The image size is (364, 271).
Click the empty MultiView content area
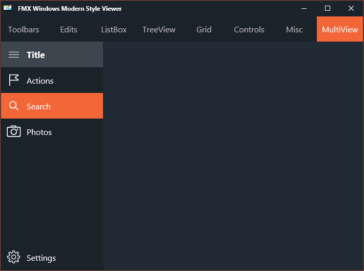tap(233, 156)
